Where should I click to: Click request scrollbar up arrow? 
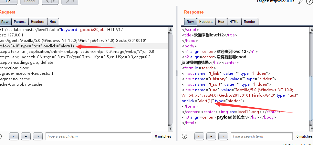[170, 30]
